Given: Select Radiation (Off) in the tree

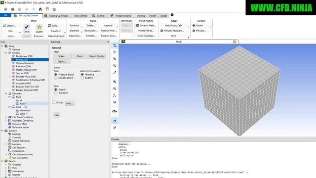Looking at the screenshot, I should (x=23, y=66).
